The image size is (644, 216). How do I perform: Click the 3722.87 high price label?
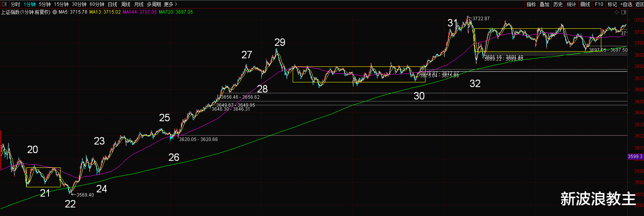tap(481, 19)
